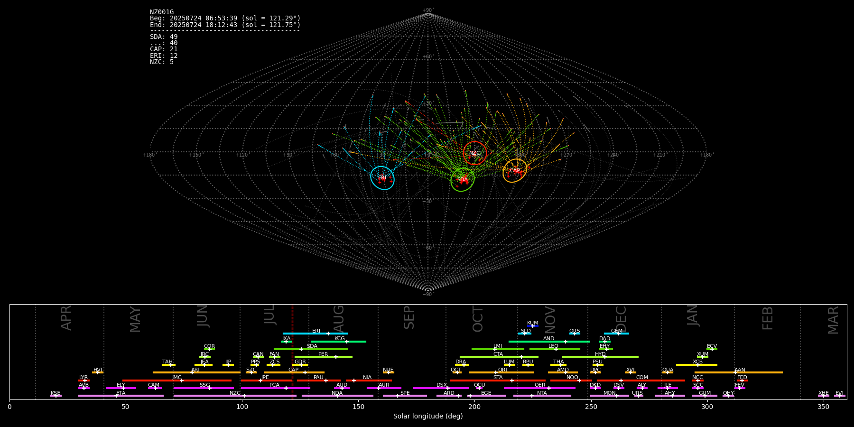This screenshot has width=854, height=427.
Task: Click the SEP month label
Action: (409, 317)
